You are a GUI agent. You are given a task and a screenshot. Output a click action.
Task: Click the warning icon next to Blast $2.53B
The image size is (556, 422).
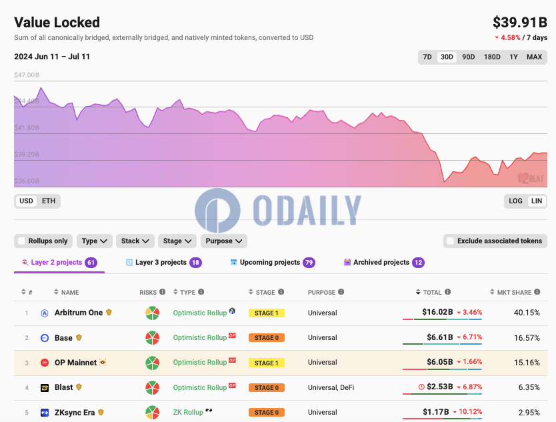421,387
